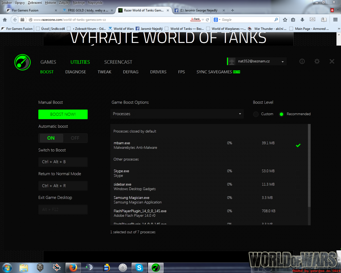Tick the Samsung Magician.exe checkbox
Image resolution: width=341 pixels, height=273 pixels.
(298, 200)
